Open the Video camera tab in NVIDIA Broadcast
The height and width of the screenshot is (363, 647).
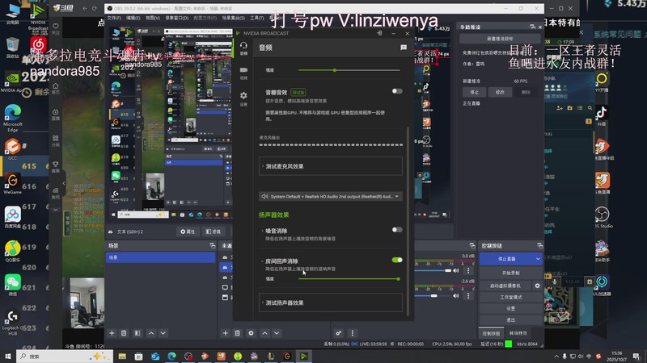[243, 72]
